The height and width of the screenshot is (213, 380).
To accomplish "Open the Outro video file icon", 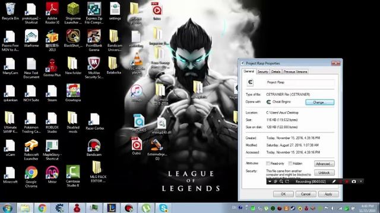I will [x=137, y=146].
